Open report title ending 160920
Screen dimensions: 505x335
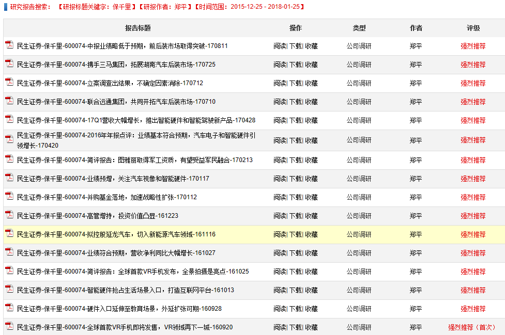point(125,328)
